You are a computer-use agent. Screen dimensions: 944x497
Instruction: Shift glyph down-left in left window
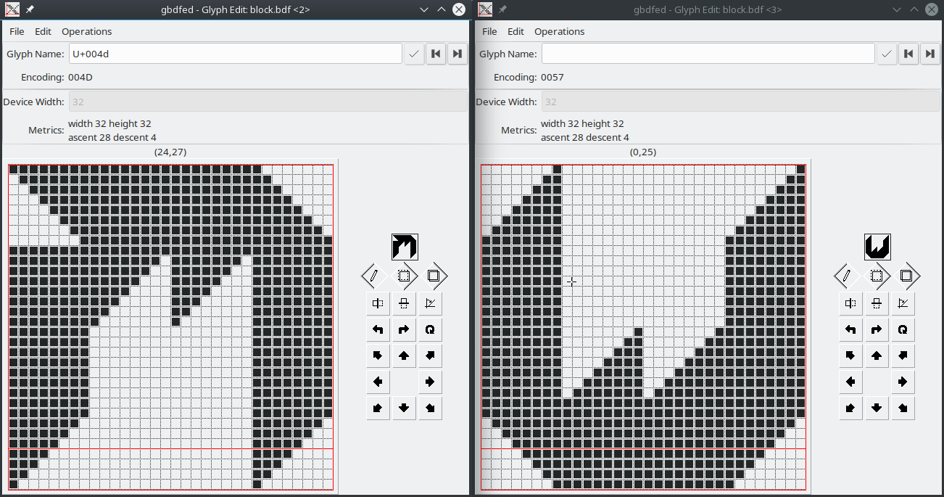coord(378,408)
